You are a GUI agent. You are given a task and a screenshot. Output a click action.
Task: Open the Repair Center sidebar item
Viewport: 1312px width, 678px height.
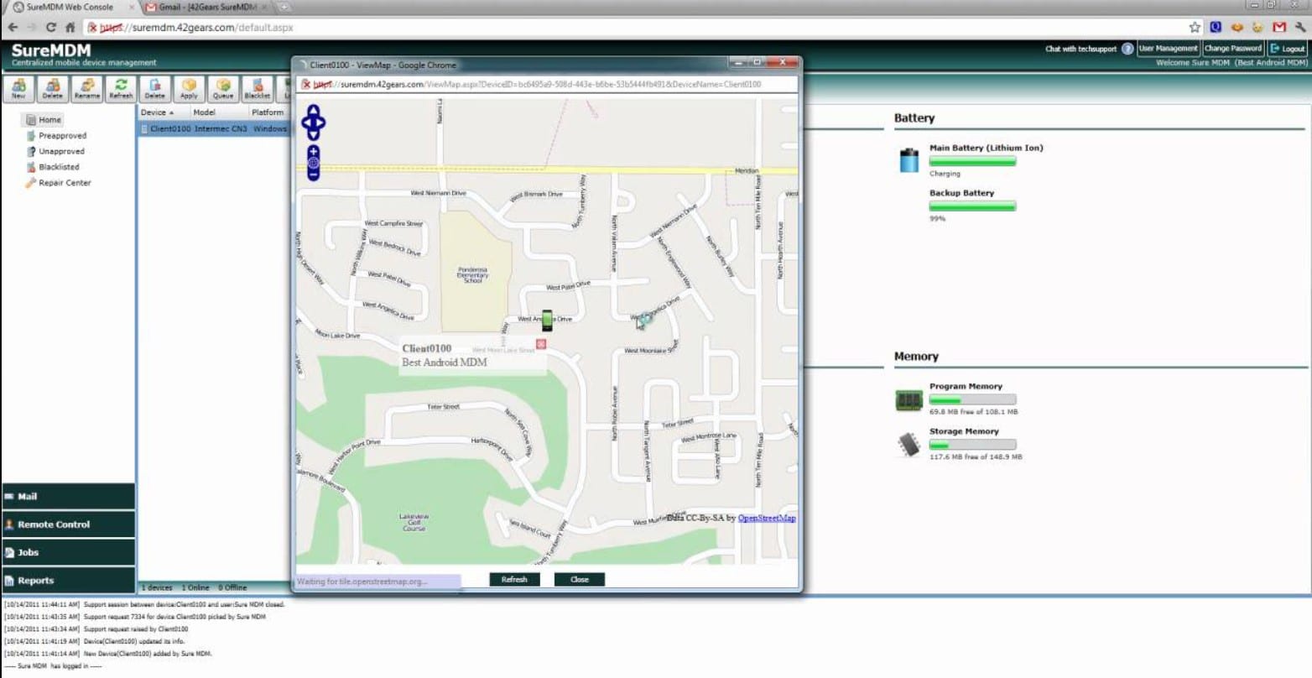58,183
